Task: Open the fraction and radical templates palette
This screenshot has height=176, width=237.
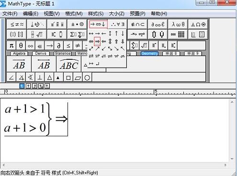Action: 37,34
